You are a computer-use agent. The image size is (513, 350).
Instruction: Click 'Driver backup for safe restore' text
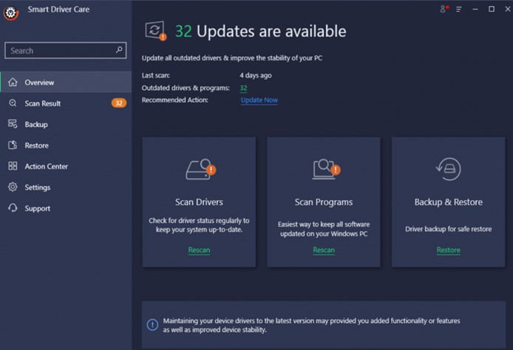point(448,229)
